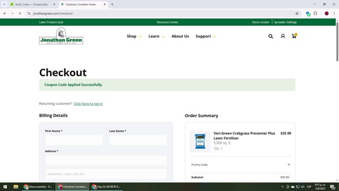This screenshot has width=339, height=191.
Task: Open the notification center icon
Action: pyautogui.click(x=333, y=187)
